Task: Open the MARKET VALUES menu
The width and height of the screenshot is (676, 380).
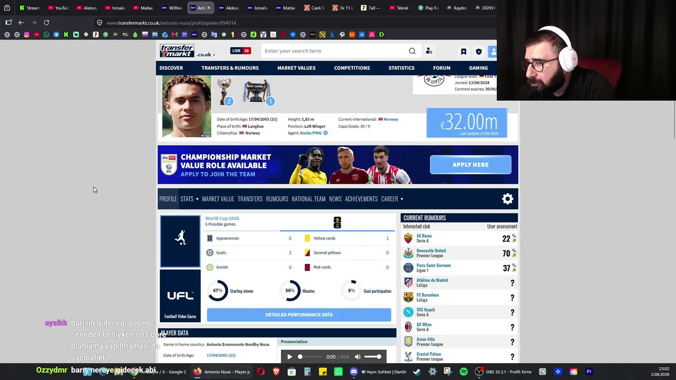Action: 296,68
